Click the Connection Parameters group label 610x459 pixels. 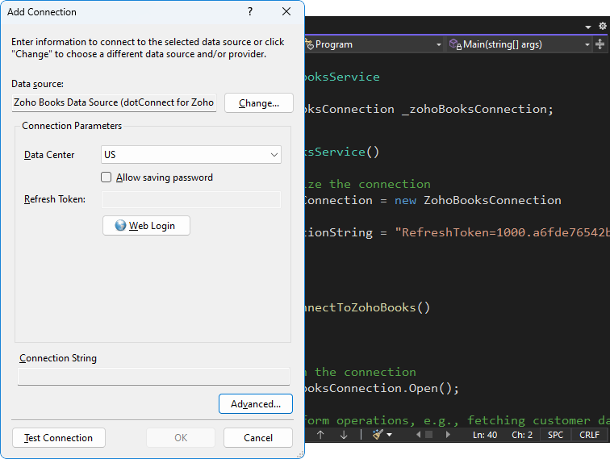(x=72, y=126)
